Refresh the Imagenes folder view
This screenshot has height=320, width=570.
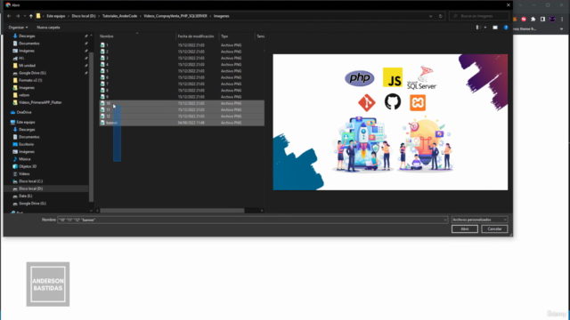(x=440, y=16)
